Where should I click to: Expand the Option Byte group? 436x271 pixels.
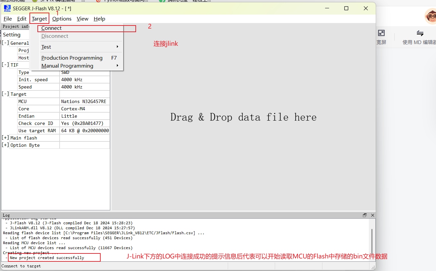tap(5, 145)
